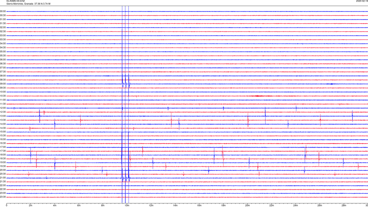Choose the 19:30 time label
368x207 pixels.
pos(3,166)
